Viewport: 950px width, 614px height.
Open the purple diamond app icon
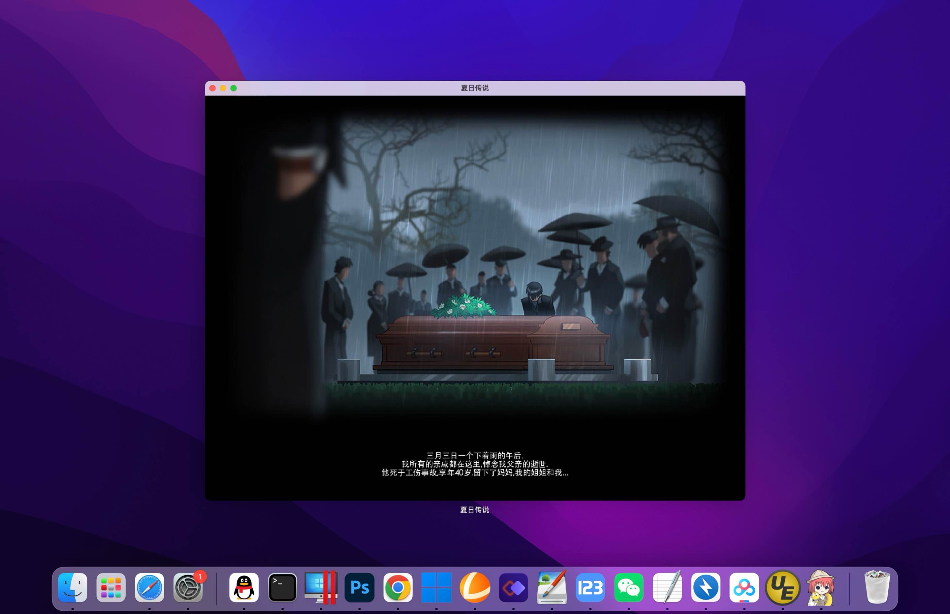(x=513, y=588)
